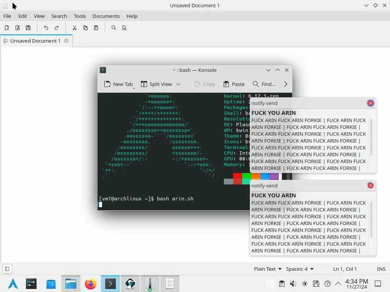This screenshot has height=292, width=390.
Task: Copy selection using editor toolbar icon
Action: click(85, 28)
